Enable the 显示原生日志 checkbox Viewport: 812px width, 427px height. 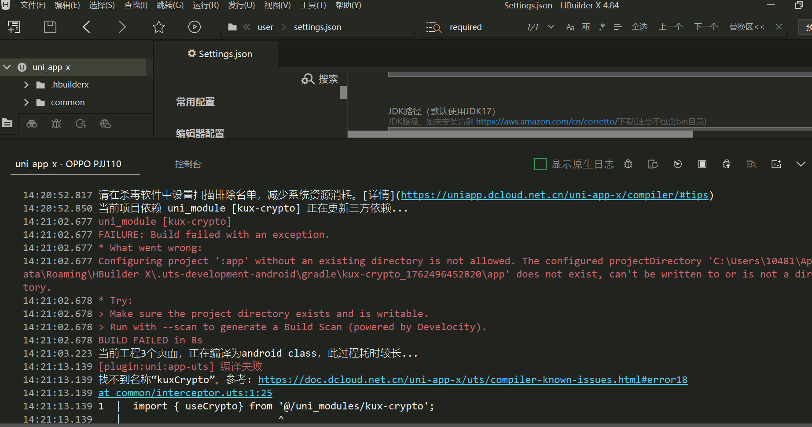(x=540, y=164)
